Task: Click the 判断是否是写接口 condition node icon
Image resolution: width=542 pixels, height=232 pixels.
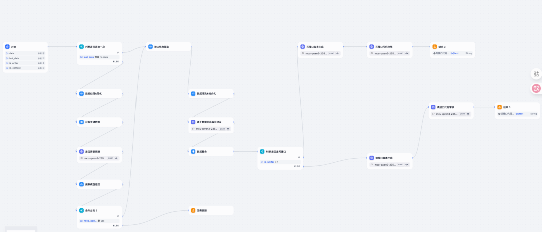Action: [262, 152]
